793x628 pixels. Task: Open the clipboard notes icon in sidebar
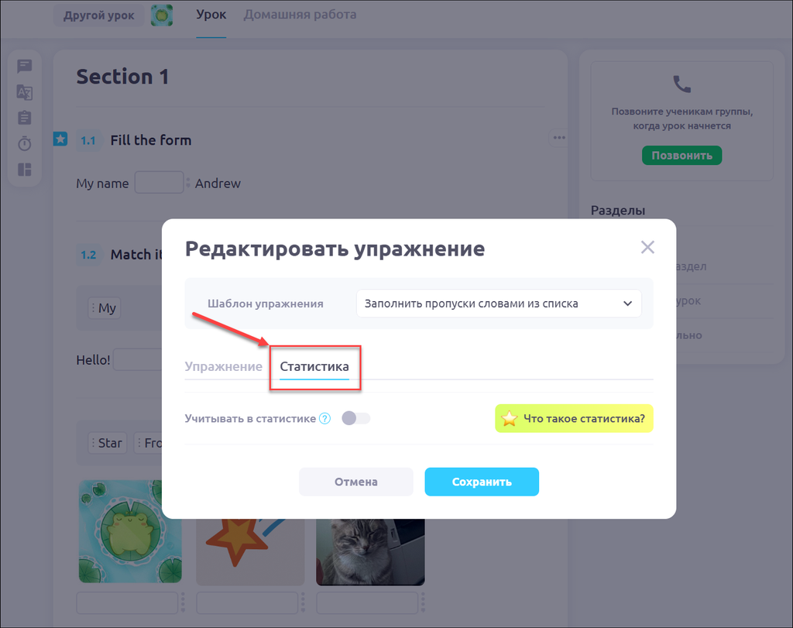(24, 118)
